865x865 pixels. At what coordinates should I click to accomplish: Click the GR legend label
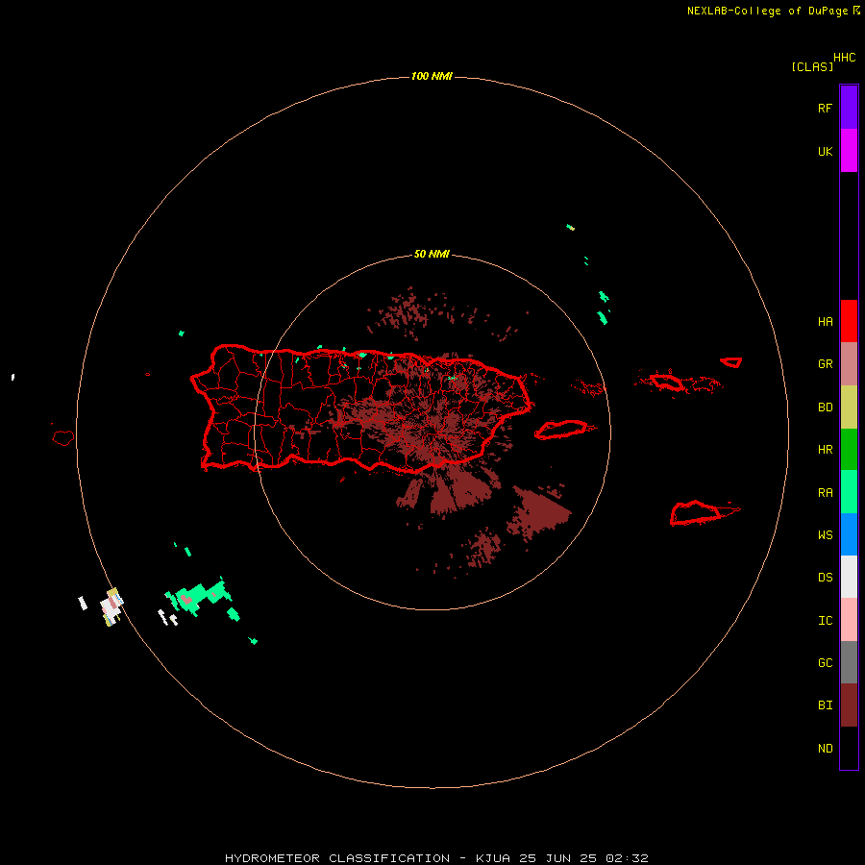[x=825, y=364]
